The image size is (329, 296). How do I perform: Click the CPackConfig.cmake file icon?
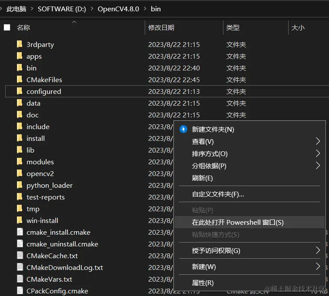coord(20,290)
